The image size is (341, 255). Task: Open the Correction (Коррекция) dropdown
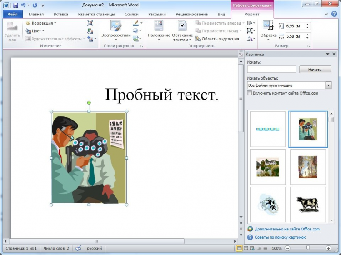(x=41, y=23)
